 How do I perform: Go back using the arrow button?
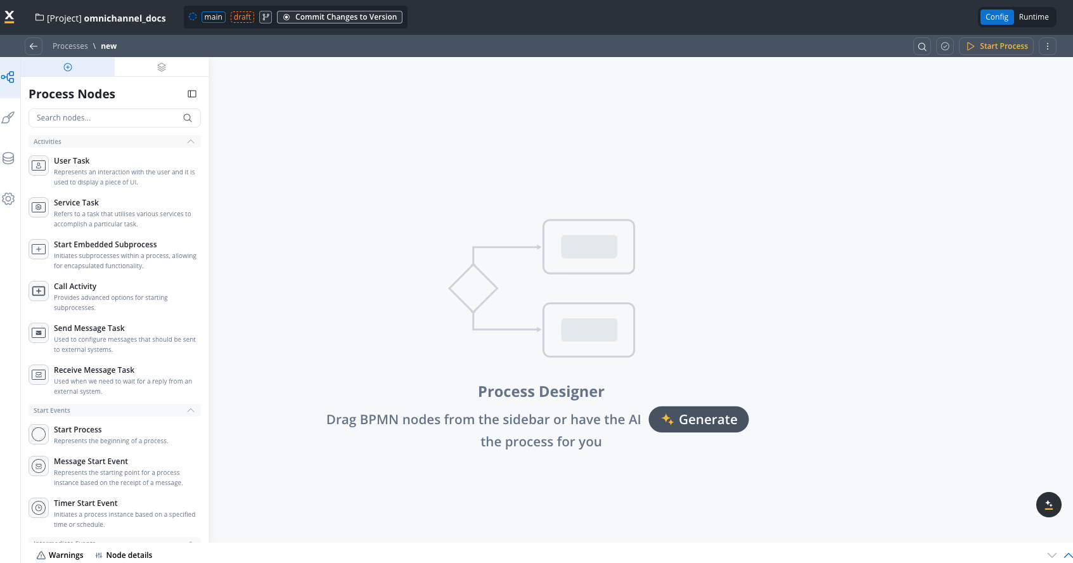click(x=34, y=46)
